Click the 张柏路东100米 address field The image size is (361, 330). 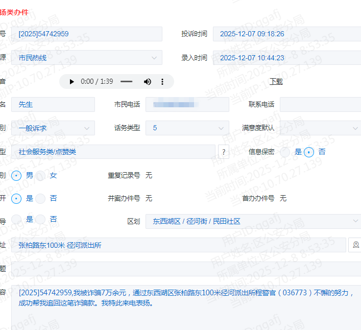[179, 245]
